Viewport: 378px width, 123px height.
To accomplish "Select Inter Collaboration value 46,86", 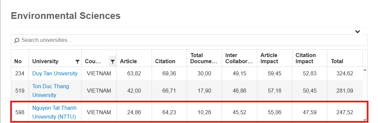I will [x=239, y=91].
